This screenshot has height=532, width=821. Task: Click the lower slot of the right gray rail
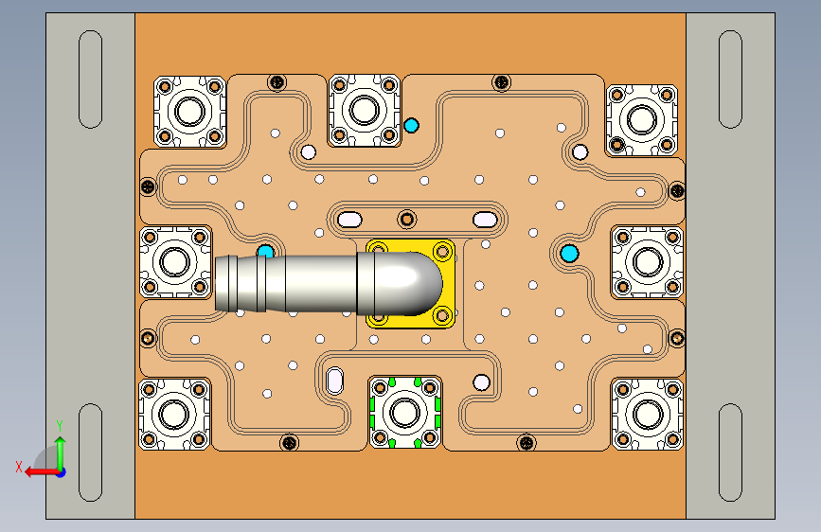pyautogui.click(x=730, y=452)
